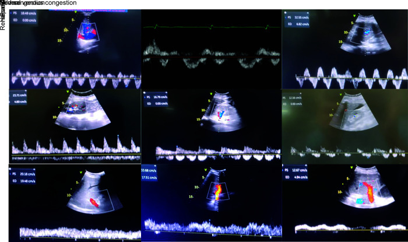The width and height of the screenshot is (408, 242).
Task: Click the spectral waveform below PS 32.55
Action: pyautogui.click(x=344, y=76)
